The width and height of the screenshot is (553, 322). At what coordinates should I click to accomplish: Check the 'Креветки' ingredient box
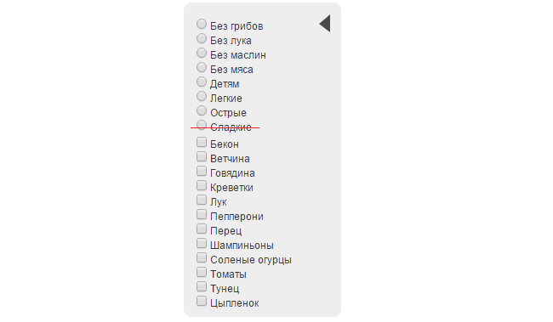click(x=202, y=185)
